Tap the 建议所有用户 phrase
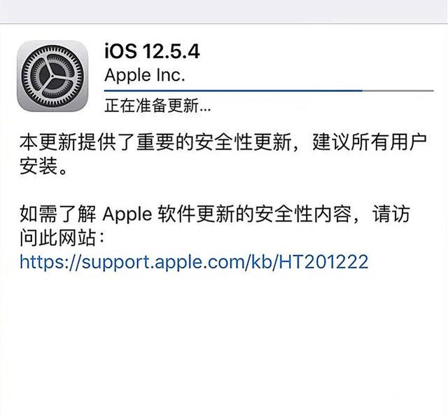Viewport: 448px width, 419px height. [x=370, y=142]
